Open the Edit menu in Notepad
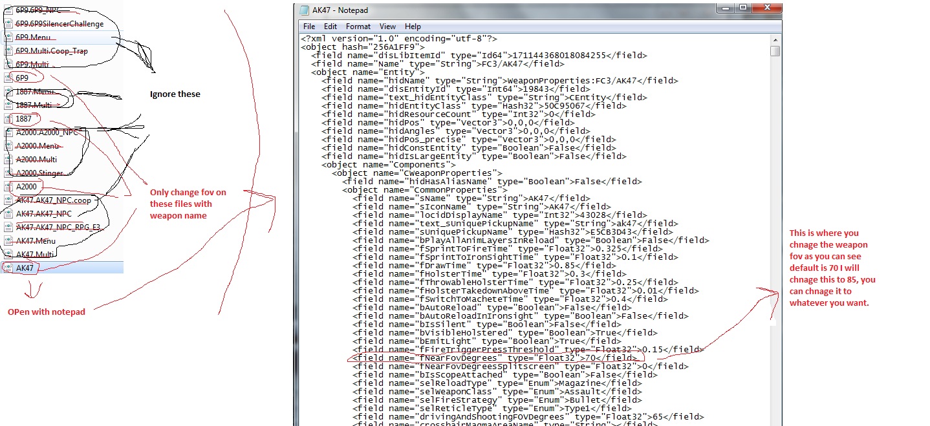 [330, 27]
